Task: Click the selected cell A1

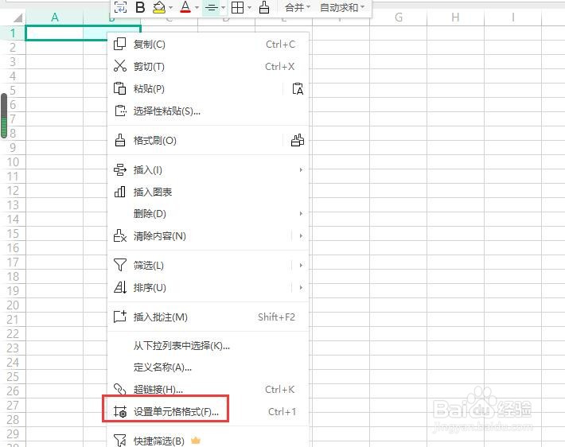Action: [54, 33]
